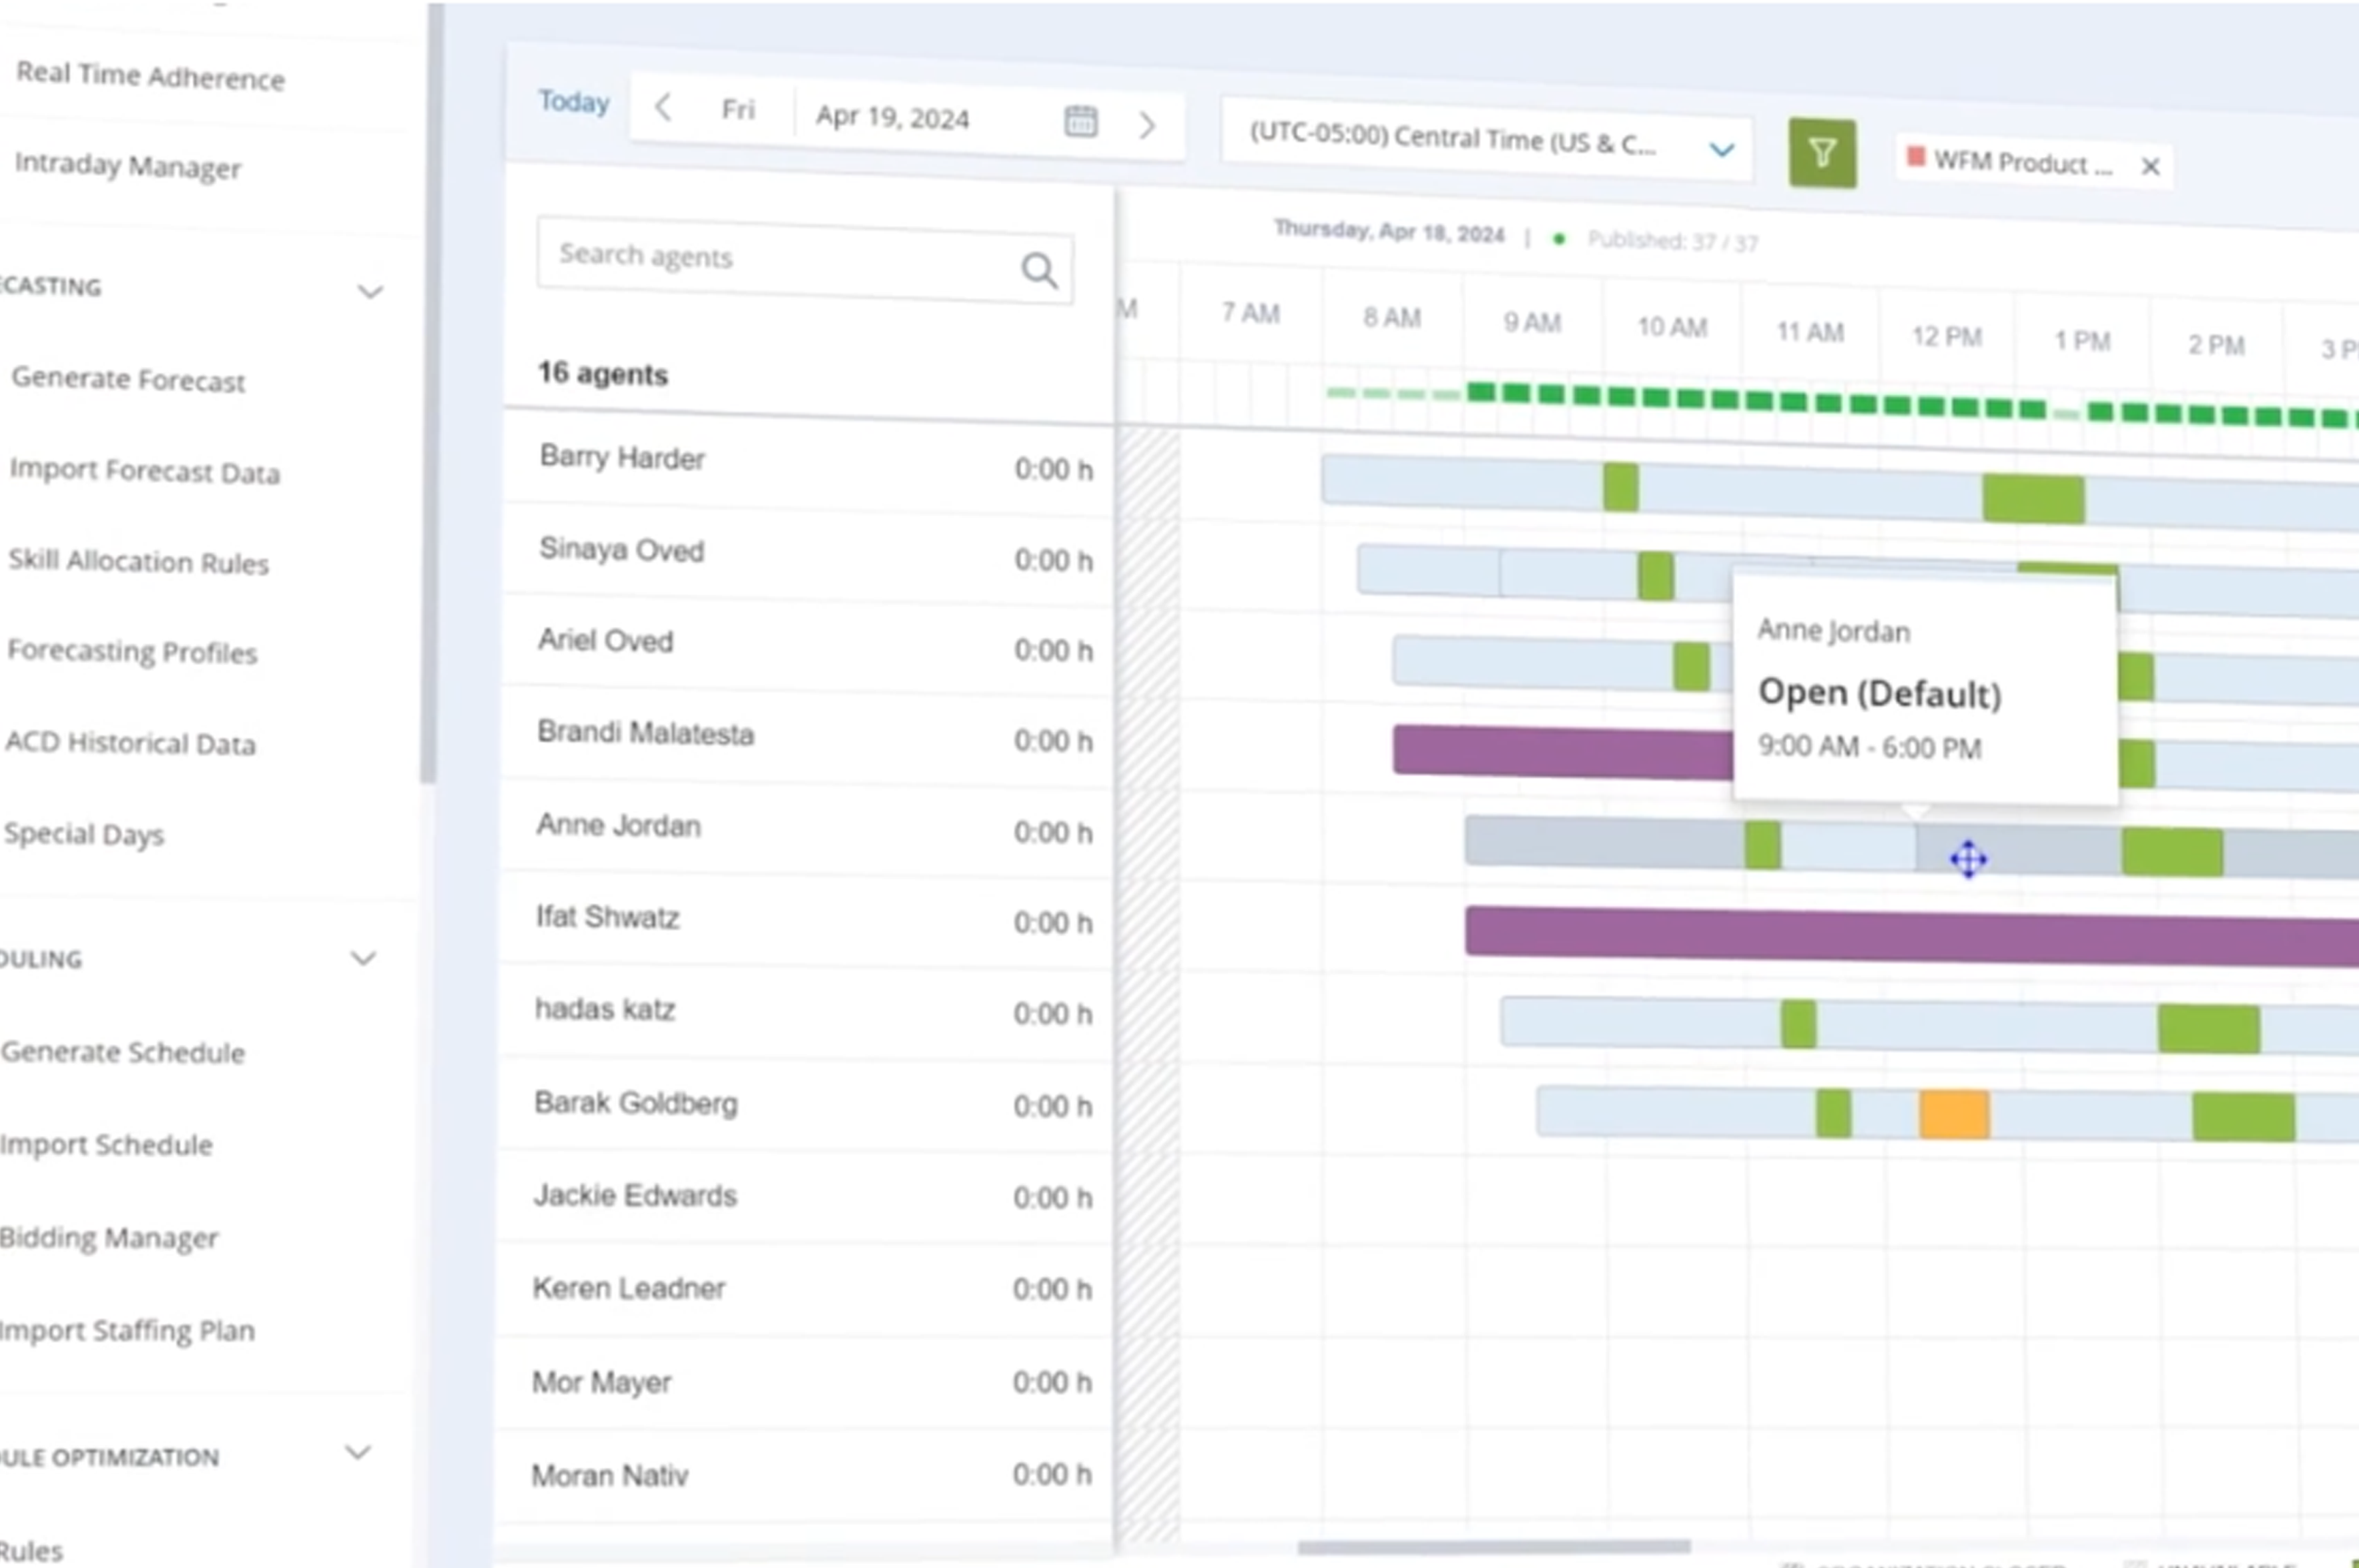
Task: Open Intraday Manager menu item
Action: tap(128, 166)
